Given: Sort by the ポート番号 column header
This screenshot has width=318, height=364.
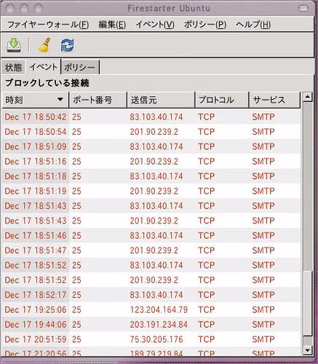Looking at the screenshot, I should (x=98, y=100).
